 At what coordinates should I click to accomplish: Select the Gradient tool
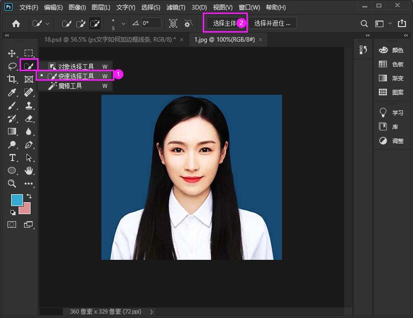point(12,131)
